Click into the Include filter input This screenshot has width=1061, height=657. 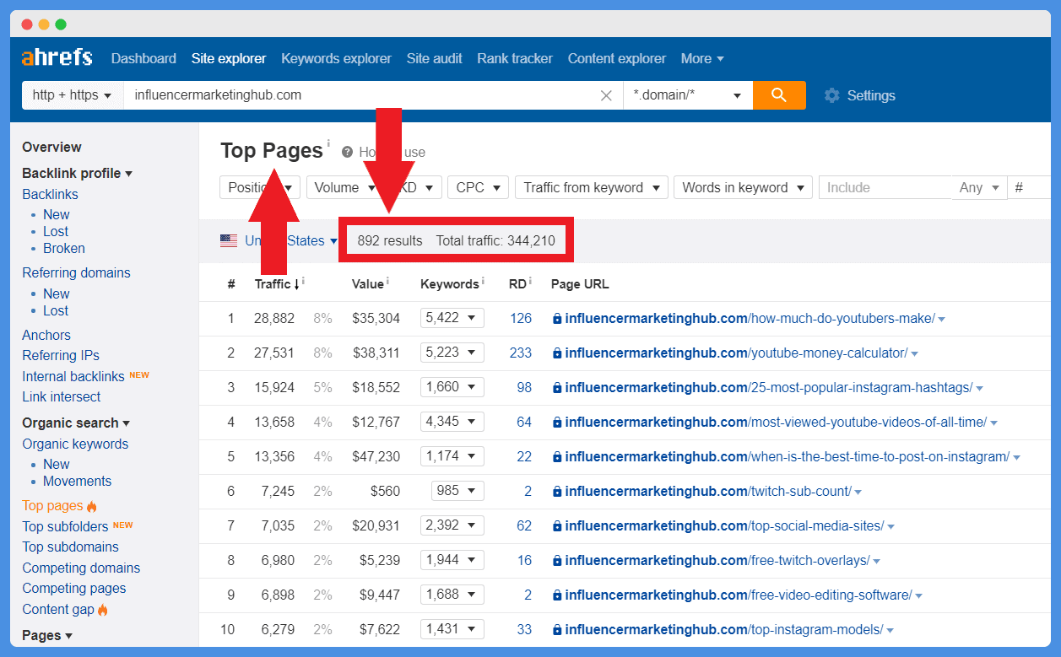885,187
